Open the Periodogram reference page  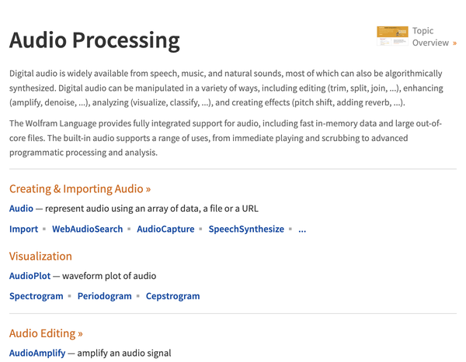pyautogui.click(x=104, y=296)
